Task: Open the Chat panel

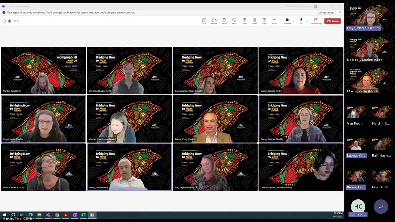Action: 204,21
